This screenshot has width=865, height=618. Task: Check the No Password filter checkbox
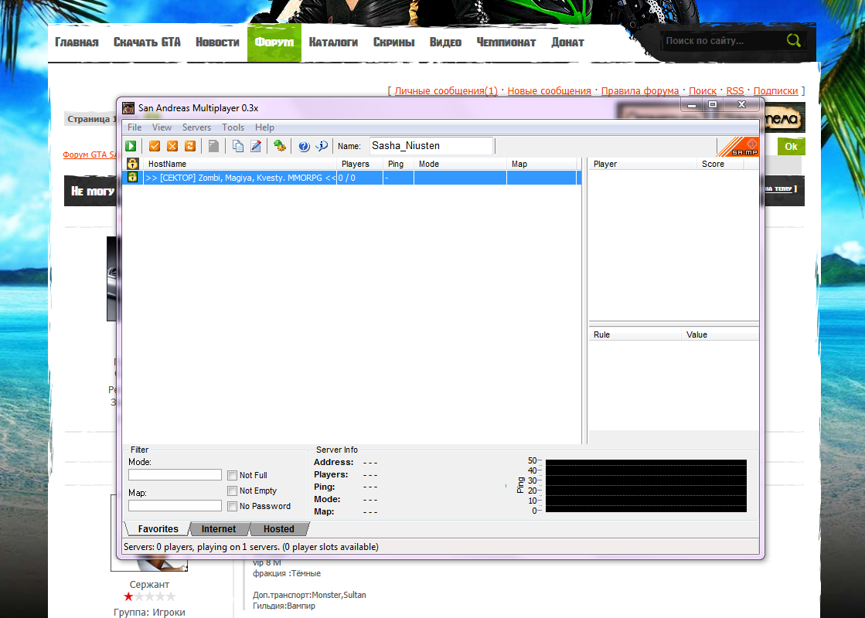232,506
